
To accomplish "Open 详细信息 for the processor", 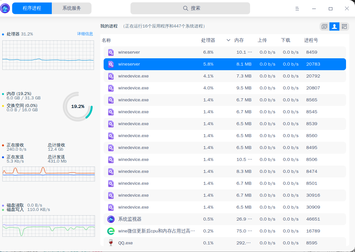I will pos(85,34).
